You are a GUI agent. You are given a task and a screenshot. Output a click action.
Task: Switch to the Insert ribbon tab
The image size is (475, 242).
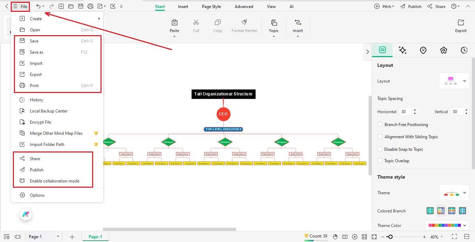tap(183, 6)
